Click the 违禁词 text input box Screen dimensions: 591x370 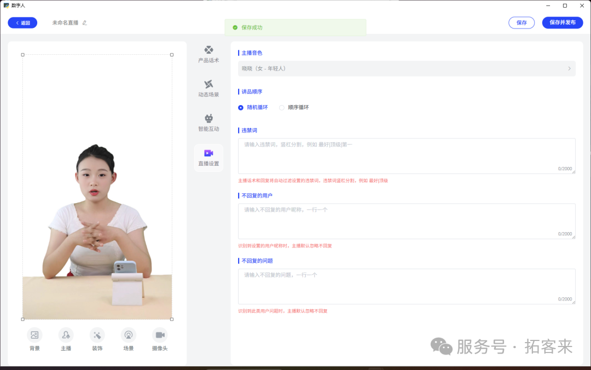406,156
